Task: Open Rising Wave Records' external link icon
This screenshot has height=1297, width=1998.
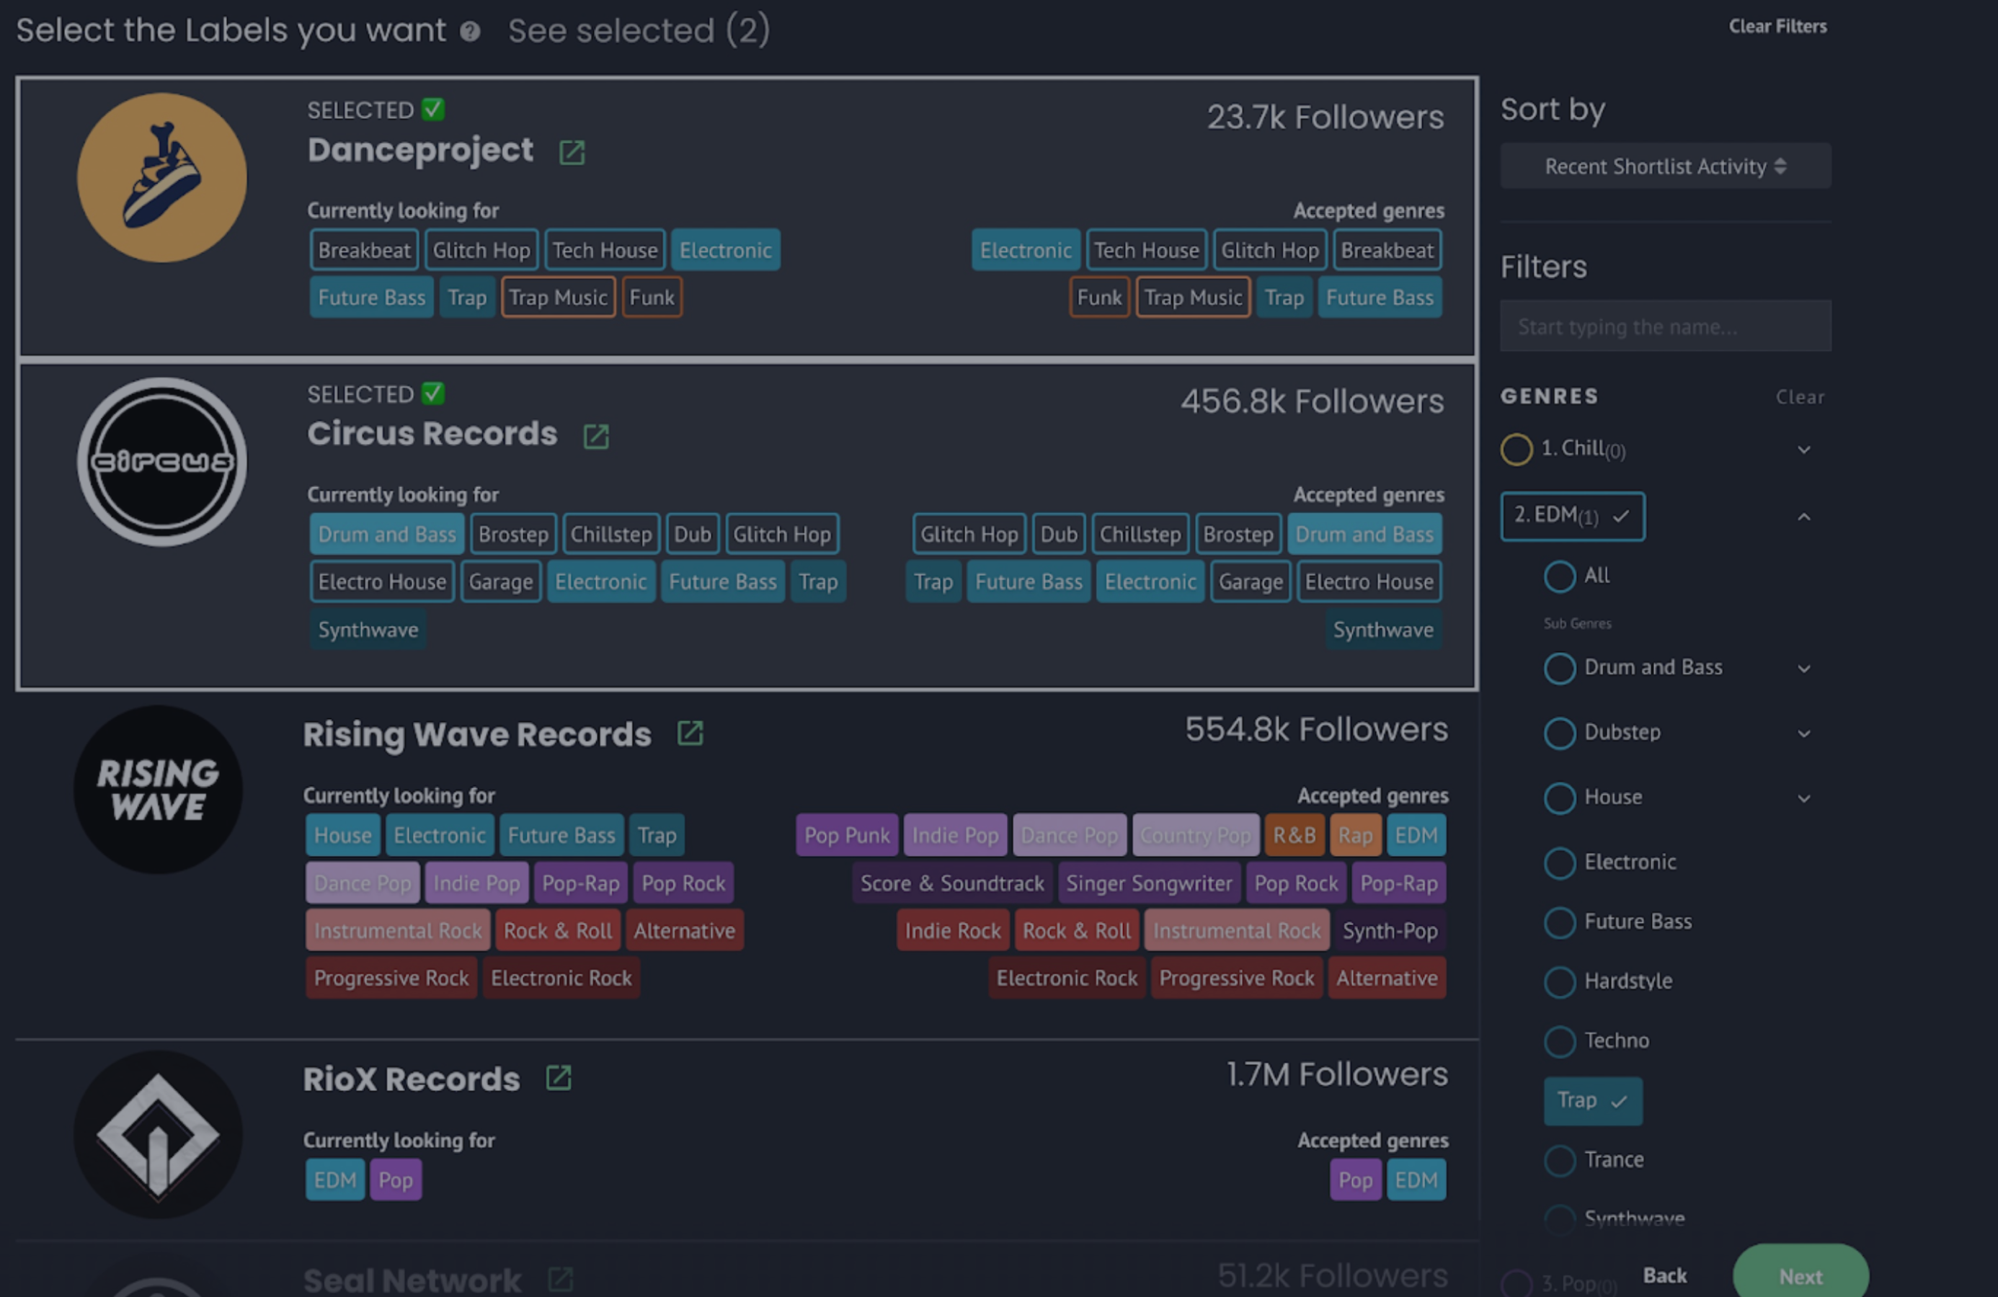Action: point(690,733)
